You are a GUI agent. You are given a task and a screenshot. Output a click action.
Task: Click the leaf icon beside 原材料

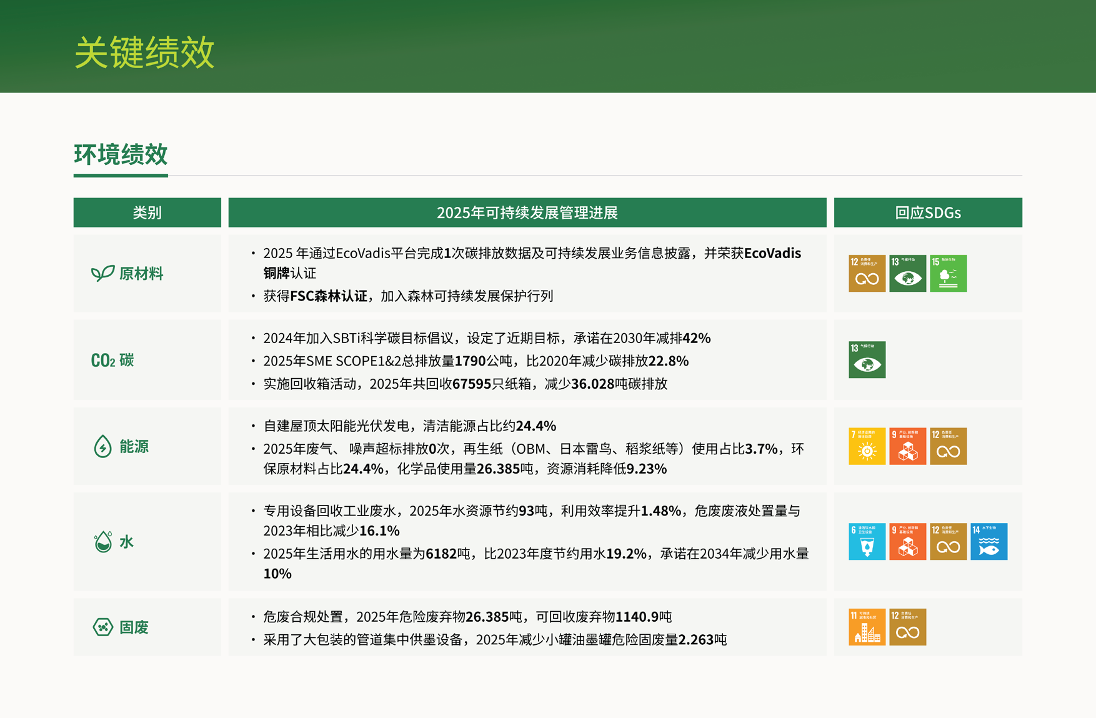102,273
